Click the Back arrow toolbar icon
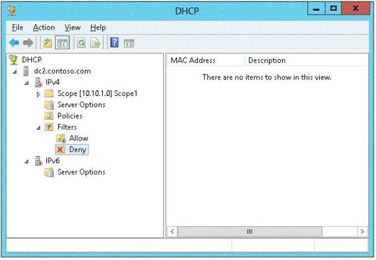 click(14, 43)
